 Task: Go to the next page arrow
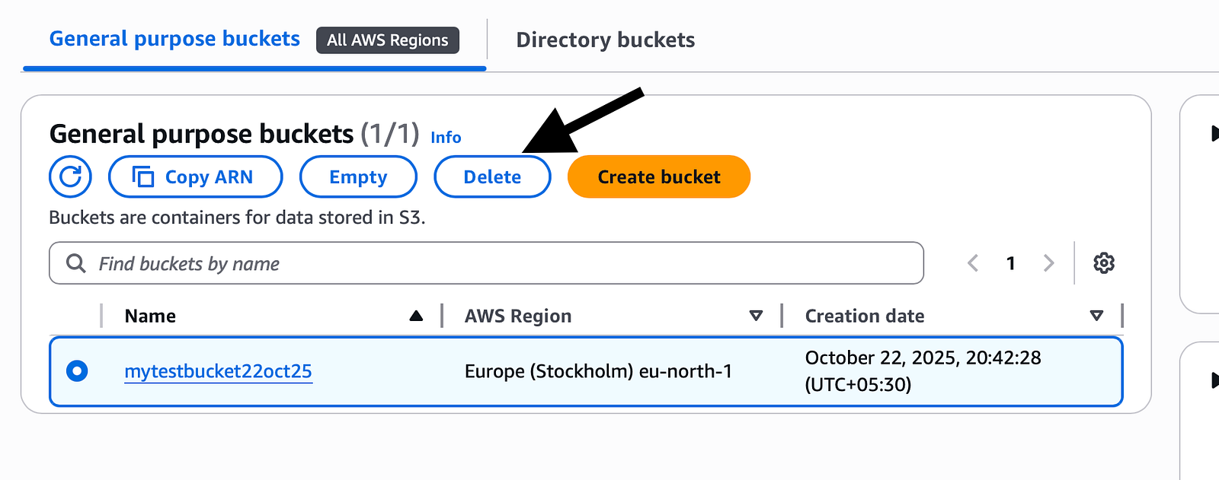pyautogui.click(x=1049, y=263)
